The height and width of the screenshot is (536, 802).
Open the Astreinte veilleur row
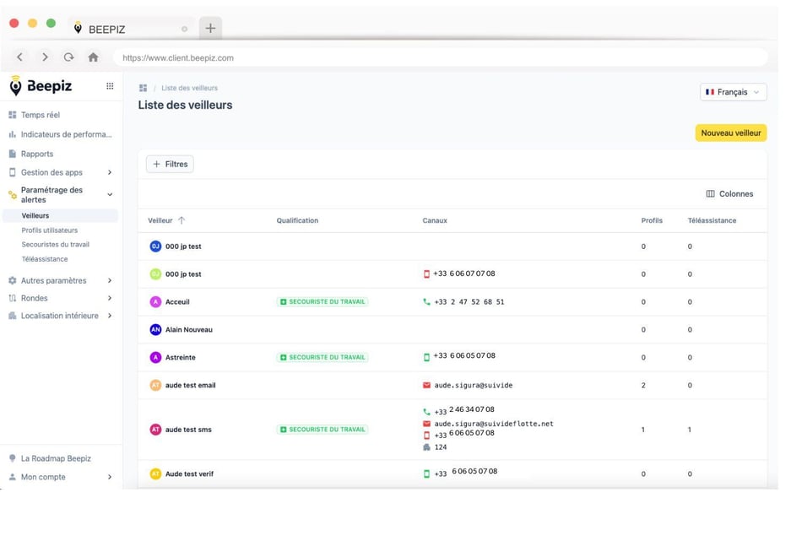pyautogui.click(x=452, y=357)
